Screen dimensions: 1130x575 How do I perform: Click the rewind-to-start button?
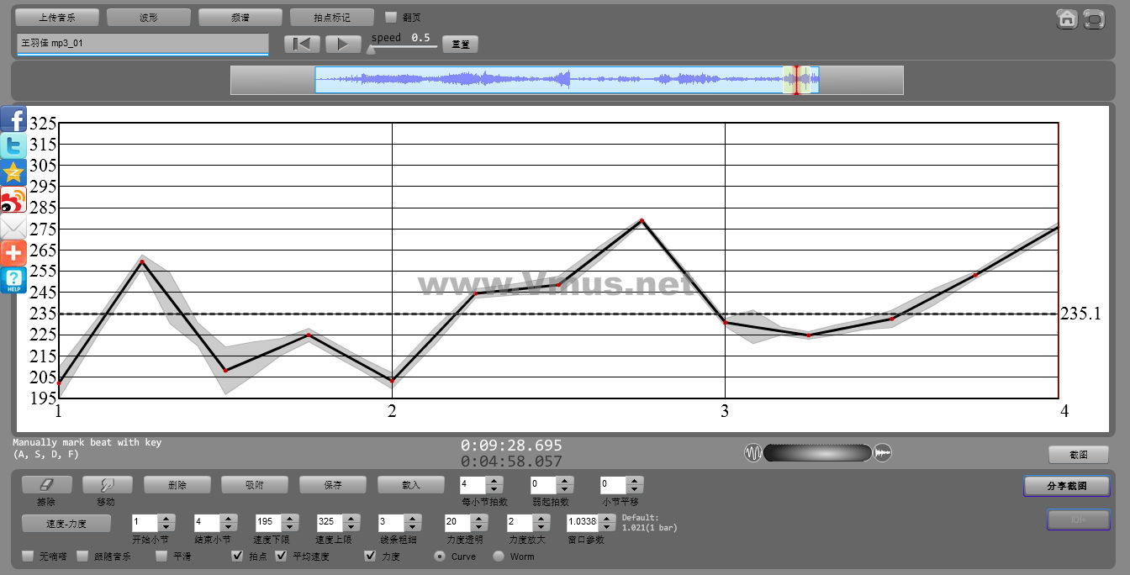[302, 45]
